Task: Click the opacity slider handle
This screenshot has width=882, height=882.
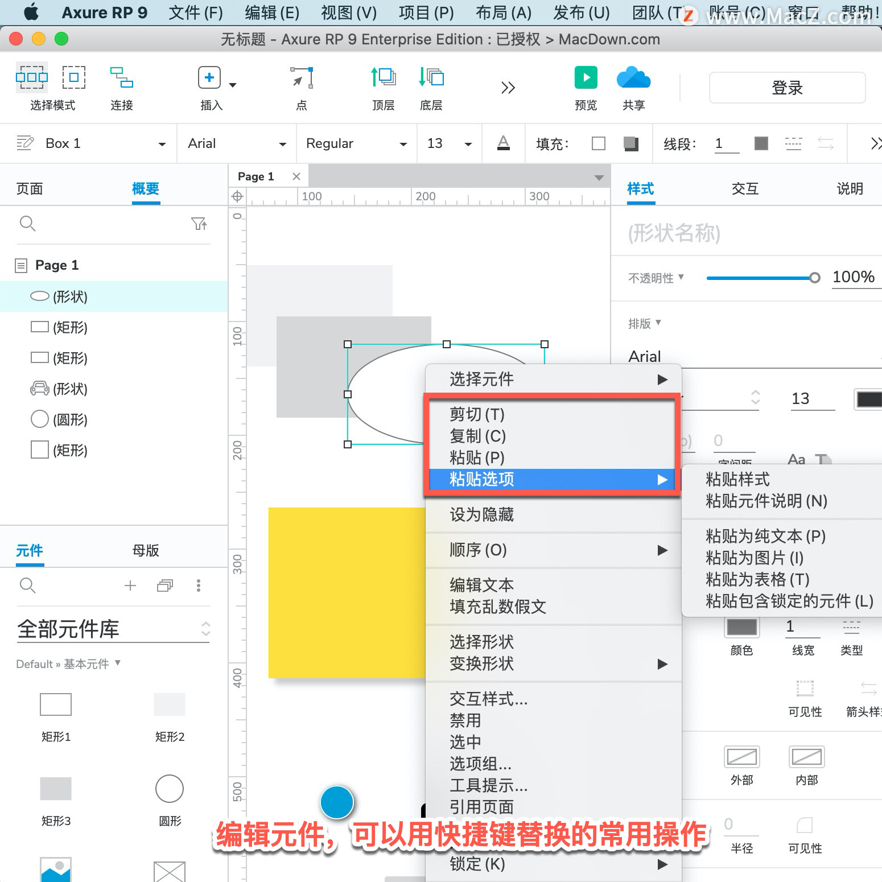Action: coord(815,278)
